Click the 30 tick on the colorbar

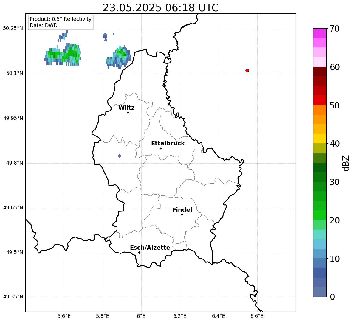(334, 182)
